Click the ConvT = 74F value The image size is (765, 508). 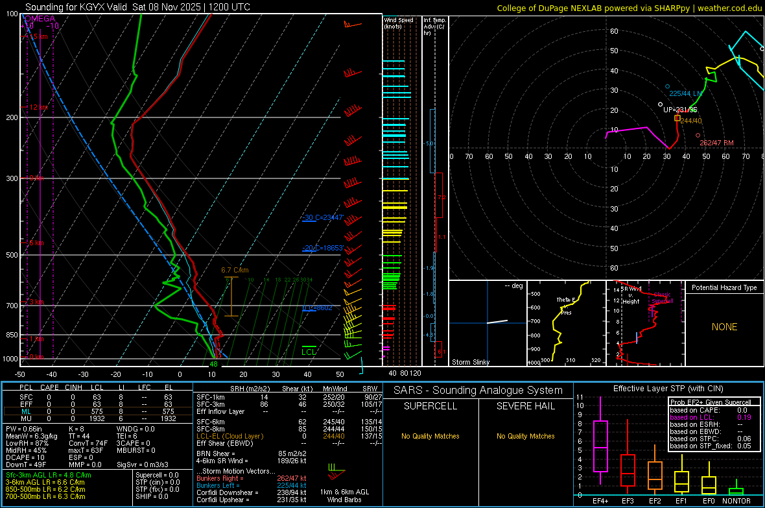88,443
